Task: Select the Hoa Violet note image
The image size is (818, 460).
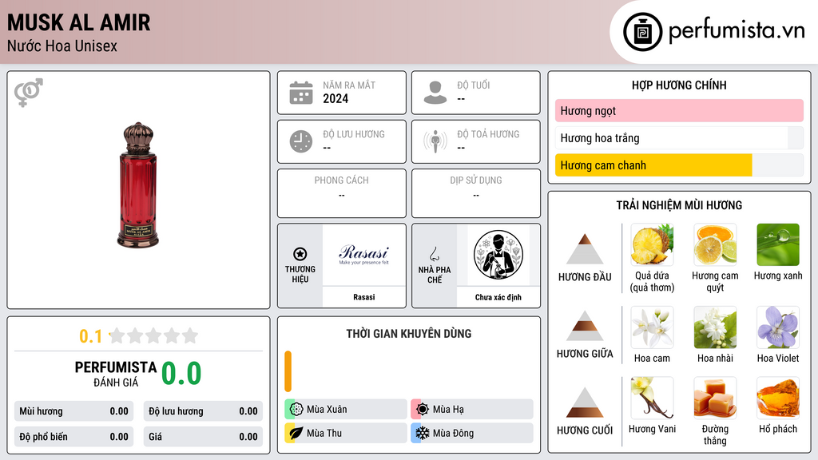Action: click(778, 327)
